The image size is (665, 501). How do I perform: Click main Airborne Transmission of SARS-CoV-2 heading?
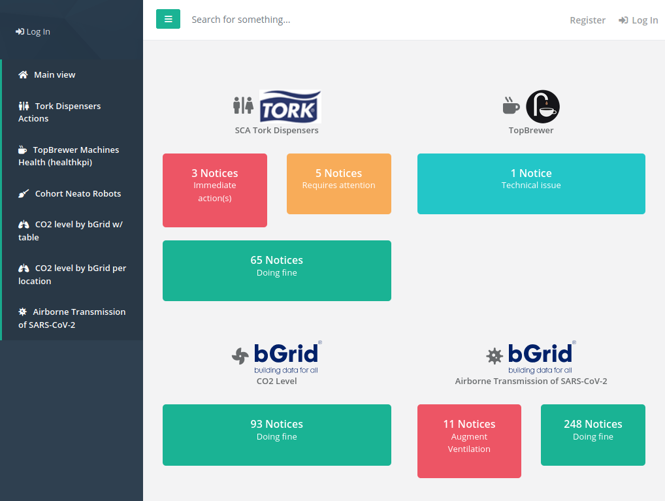pyautogui.click(x=531, y=381)
